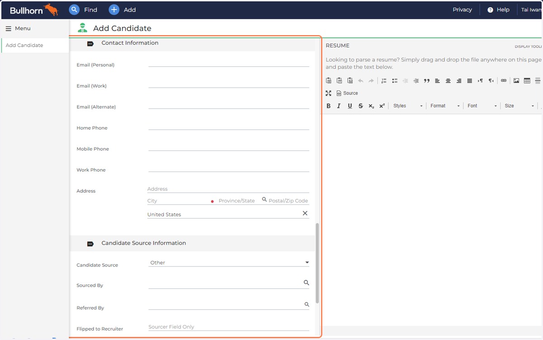Center align the text

[x=448, y=81]
